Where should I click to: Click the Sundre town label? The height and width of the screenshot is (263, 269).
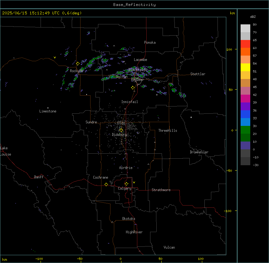[91, 122]
